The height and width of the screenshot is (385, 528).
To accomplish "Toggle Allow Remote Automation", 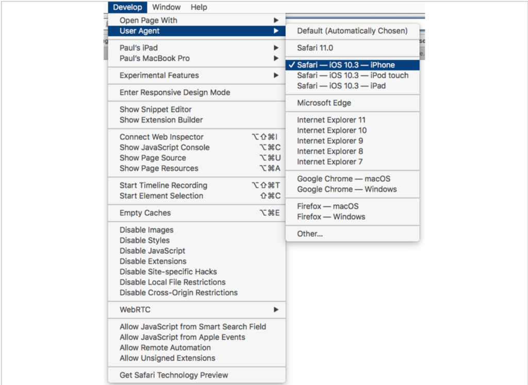I will (x=196, y=347).
